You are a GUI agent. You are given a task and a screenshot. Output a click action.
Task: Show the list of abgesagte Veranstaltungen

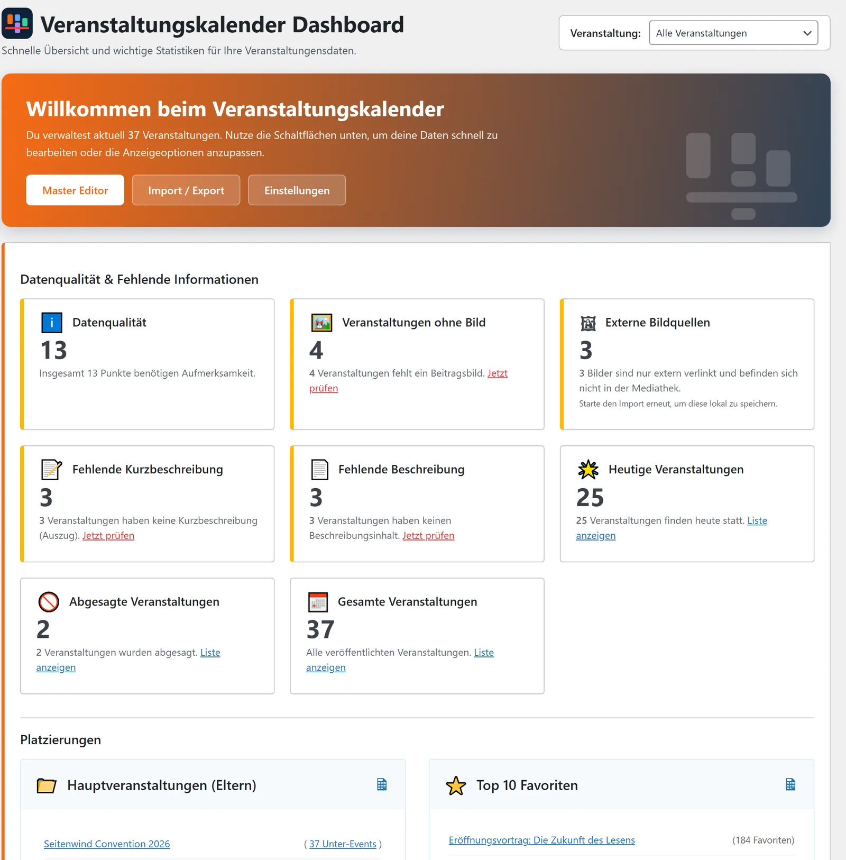tap(210, 652)
